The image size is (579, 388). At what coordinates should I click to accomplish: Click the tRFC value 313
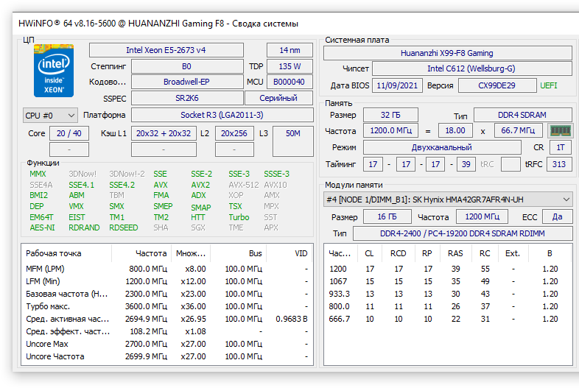click(x=559, y=164)
